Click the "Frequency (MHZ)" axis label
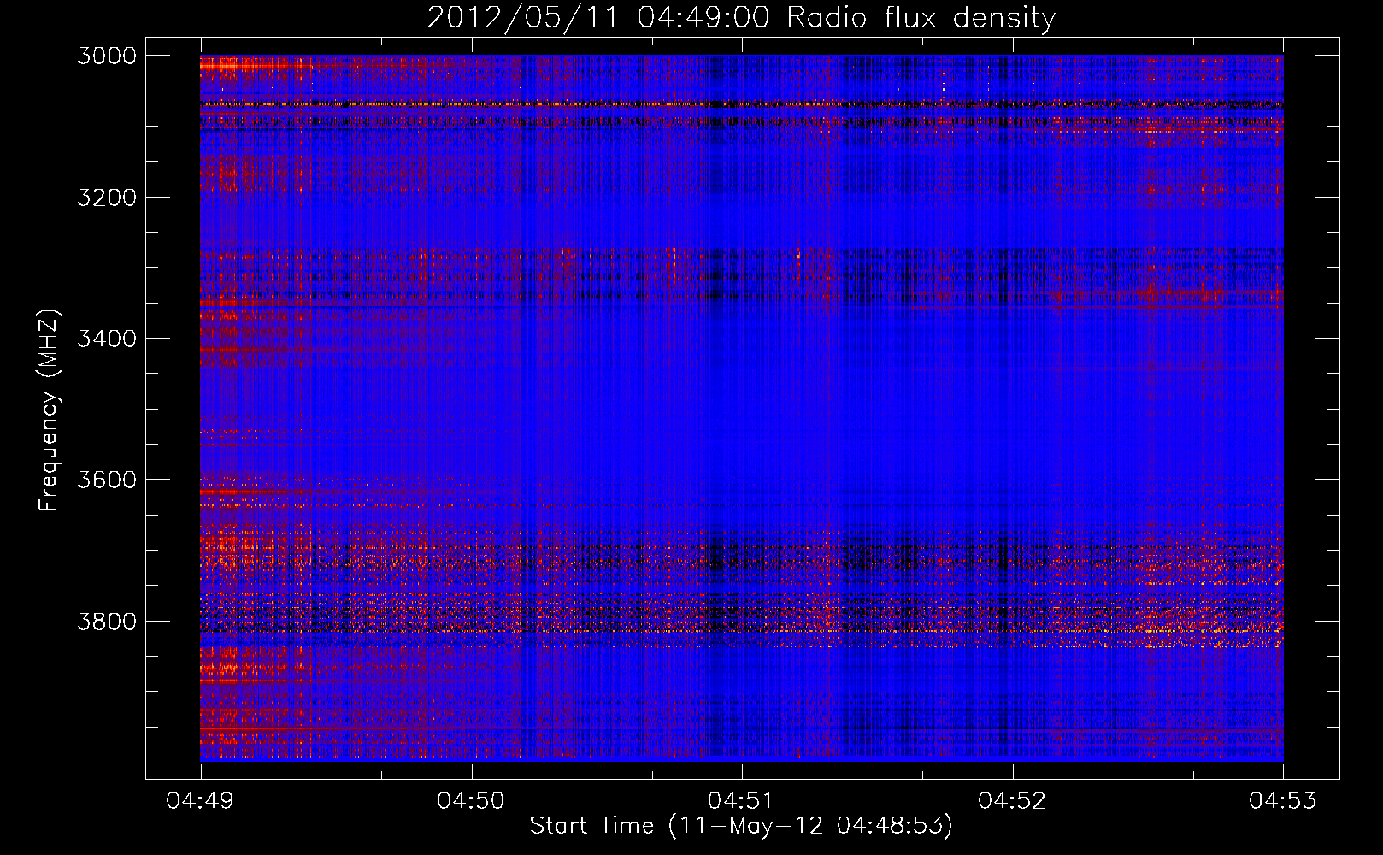1383x855 pixels. pyautogui.click(x=49, y=410)
